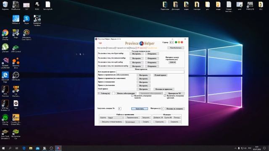
Task: Click the lecture number input field
Action: (x=119, y=109)
